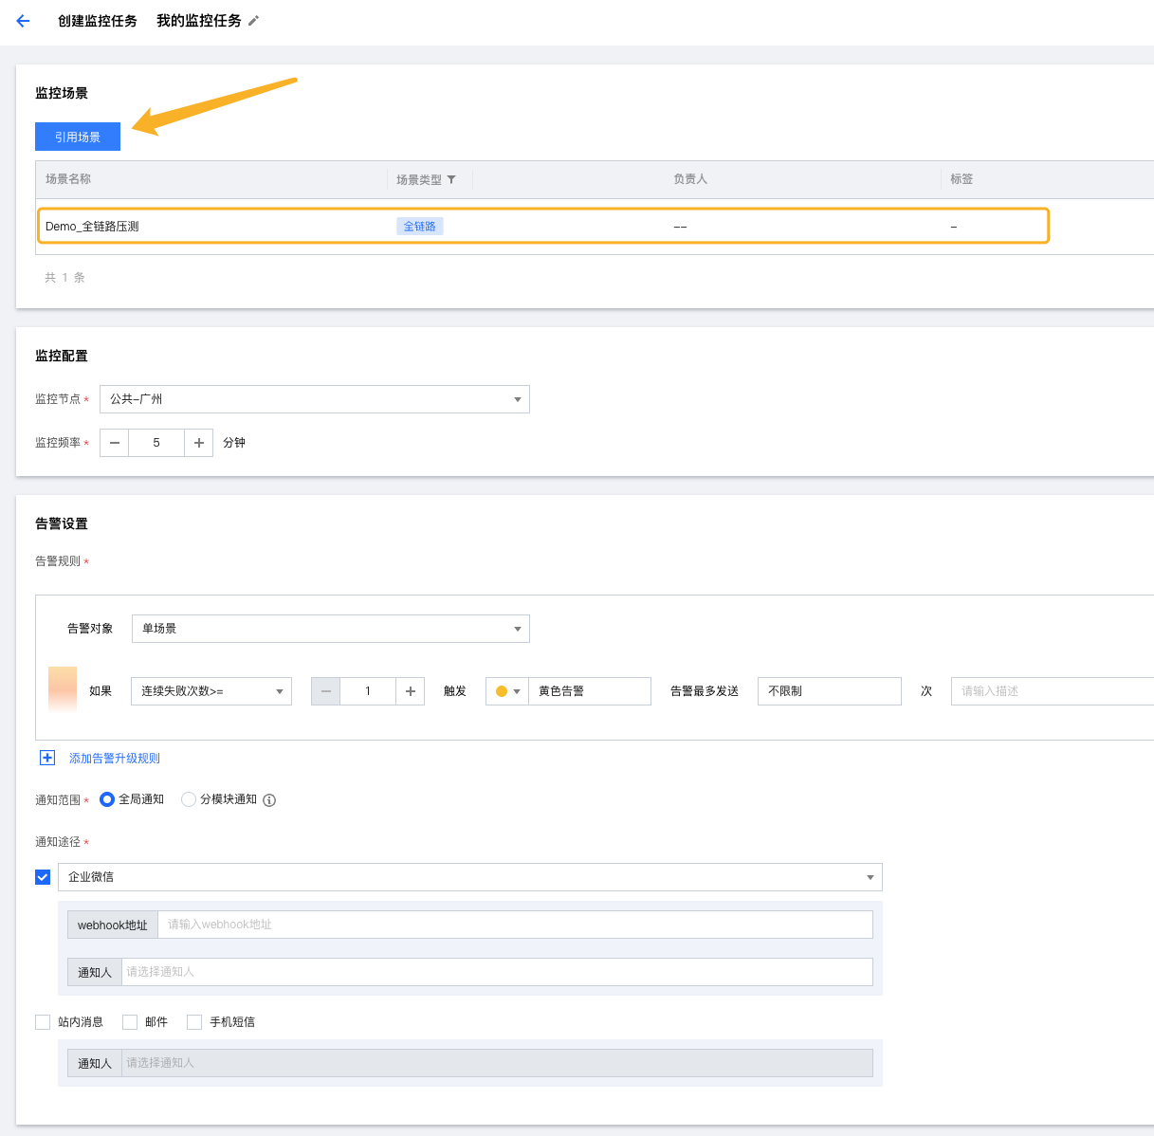
Task: Select the 分模块通知 radio option
Action: [x=189, y=799]
